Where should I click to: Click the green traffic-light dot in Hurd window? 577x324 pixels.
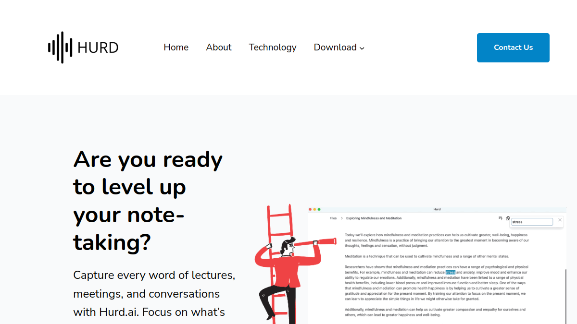point(319,209)
